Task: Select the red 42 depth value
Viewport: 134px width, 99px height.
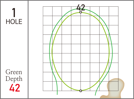Action: [14, 88]
